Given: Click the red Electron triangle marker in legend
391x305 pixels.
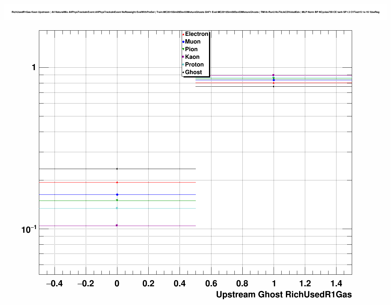Looking at the screenshot, I should tap(183, 34).
